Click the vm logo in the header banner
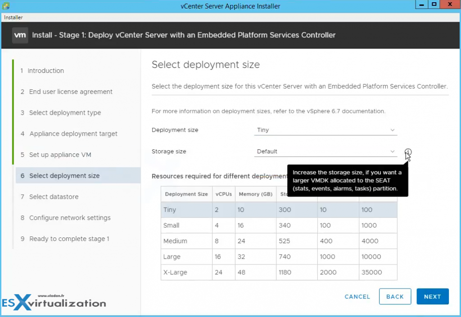Screen dimensions: 461x317 click(x=20, y=35)
